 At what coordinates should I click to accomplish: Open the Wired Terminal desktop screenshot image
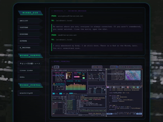pyautogui.click(x=97, y=91)
